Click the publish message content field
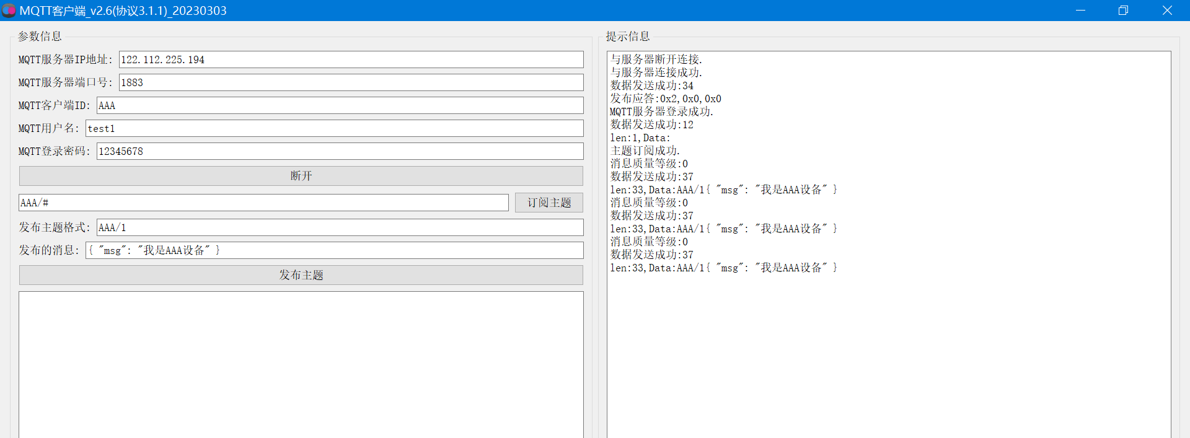 point(334,250)
